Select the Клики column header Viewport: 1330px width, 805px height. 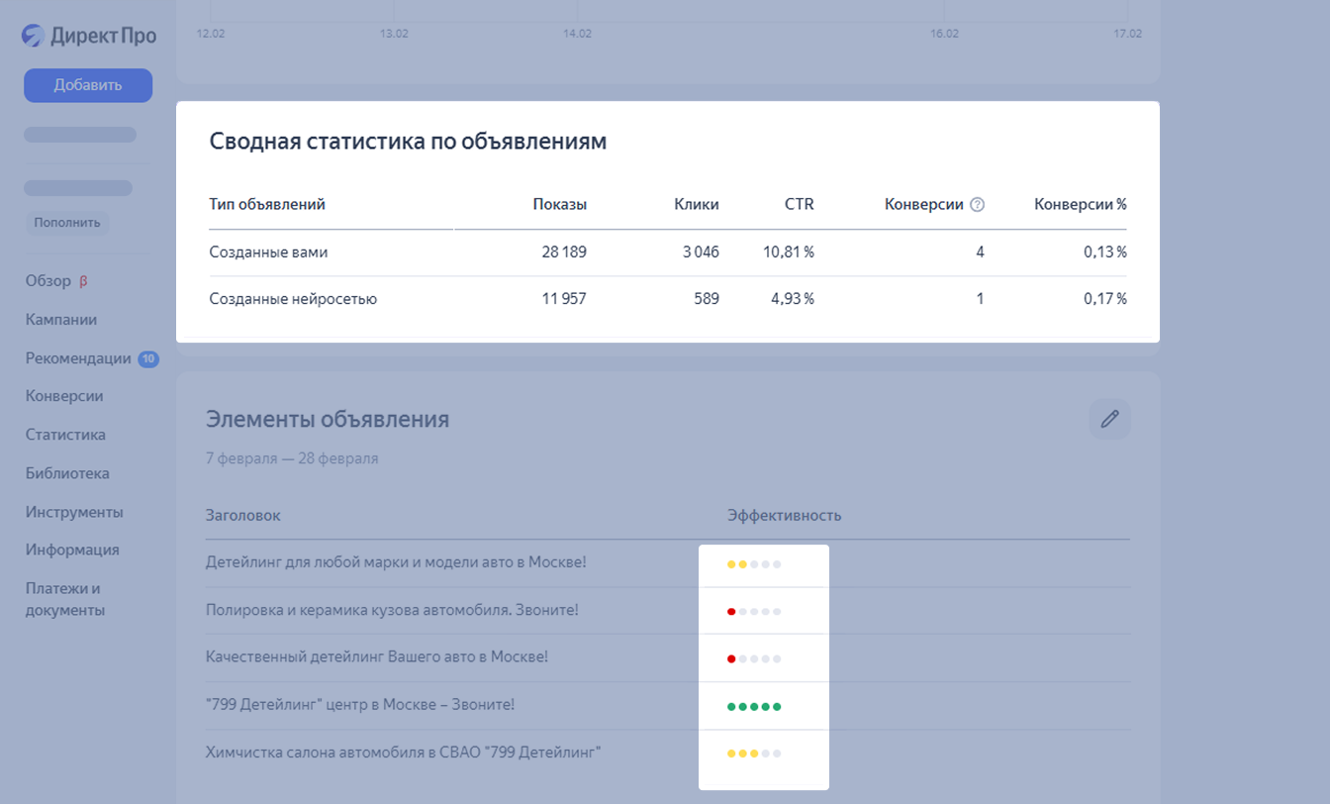697,205
